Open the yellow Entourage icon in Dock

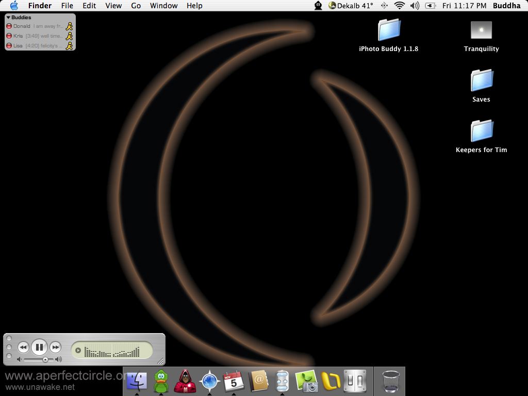pos(331,381)
